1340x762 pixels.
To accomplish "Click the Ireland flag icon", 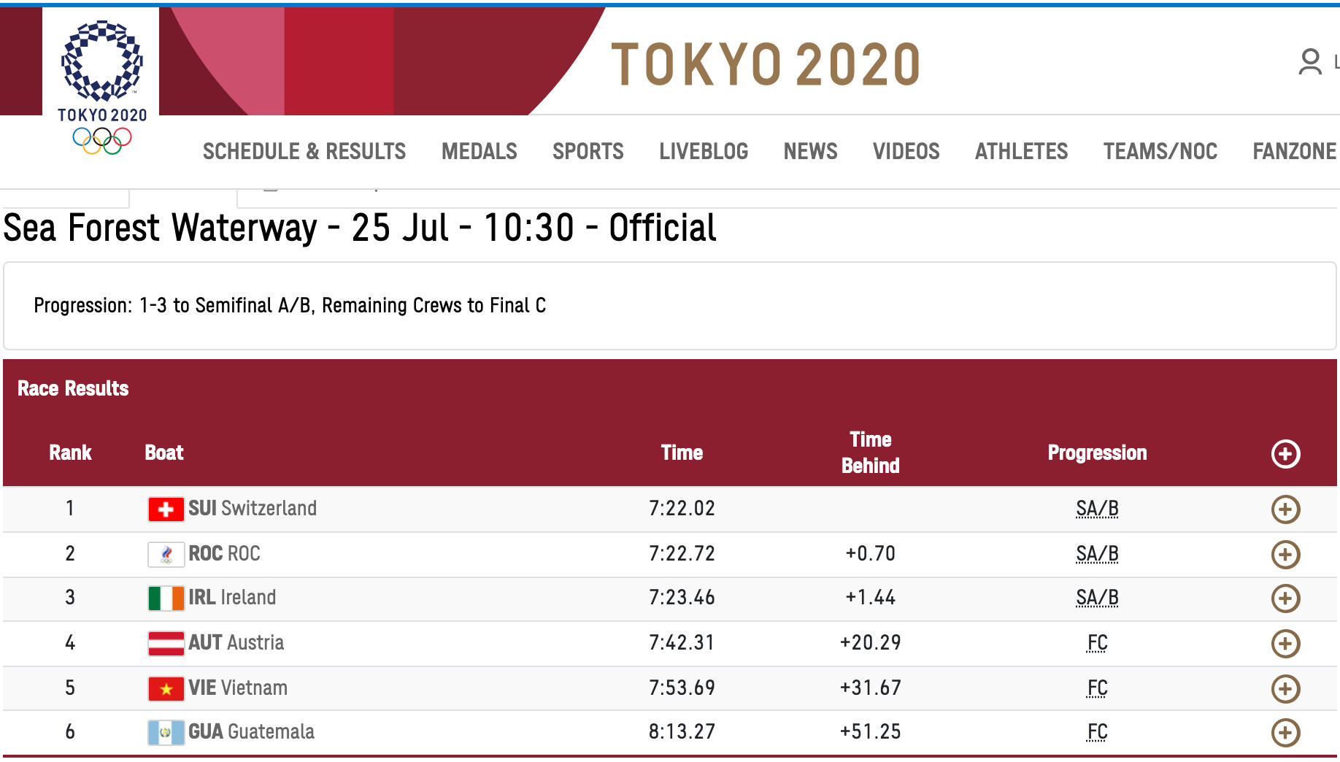I will tap(165, 598).
